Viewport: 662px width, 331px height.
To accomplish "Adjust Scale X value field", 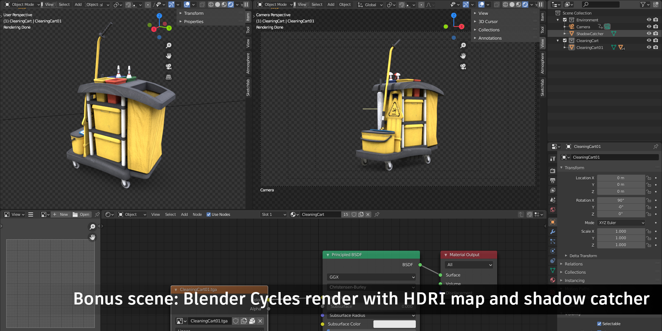I will tap(621, 231).
